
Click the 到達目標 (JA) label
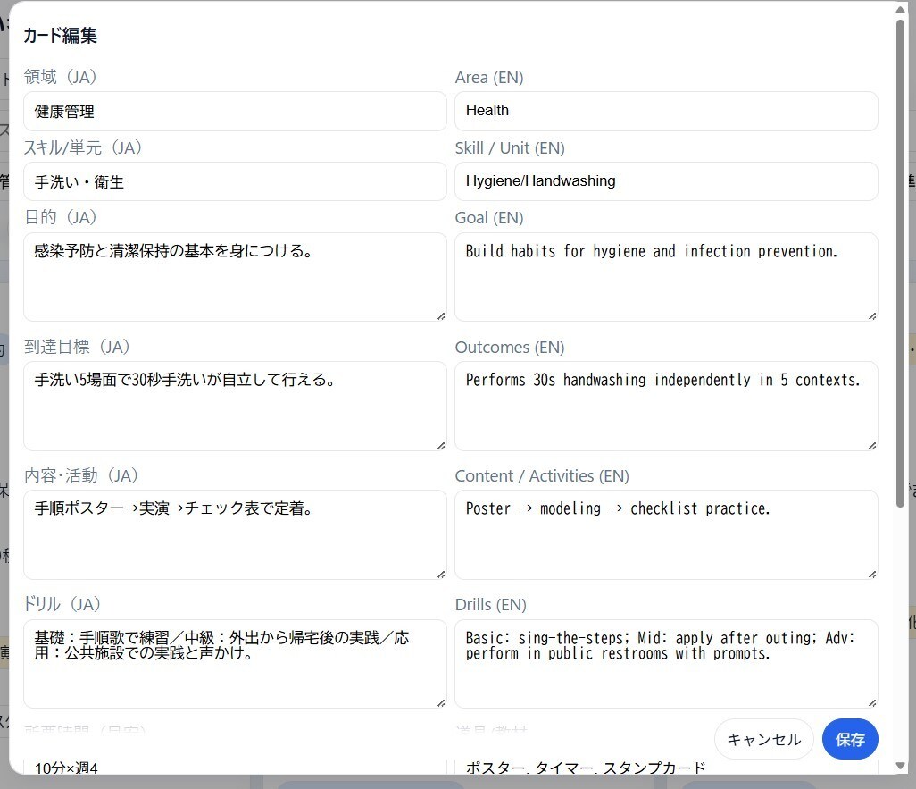pyautogui.click(x=77, y=346)
